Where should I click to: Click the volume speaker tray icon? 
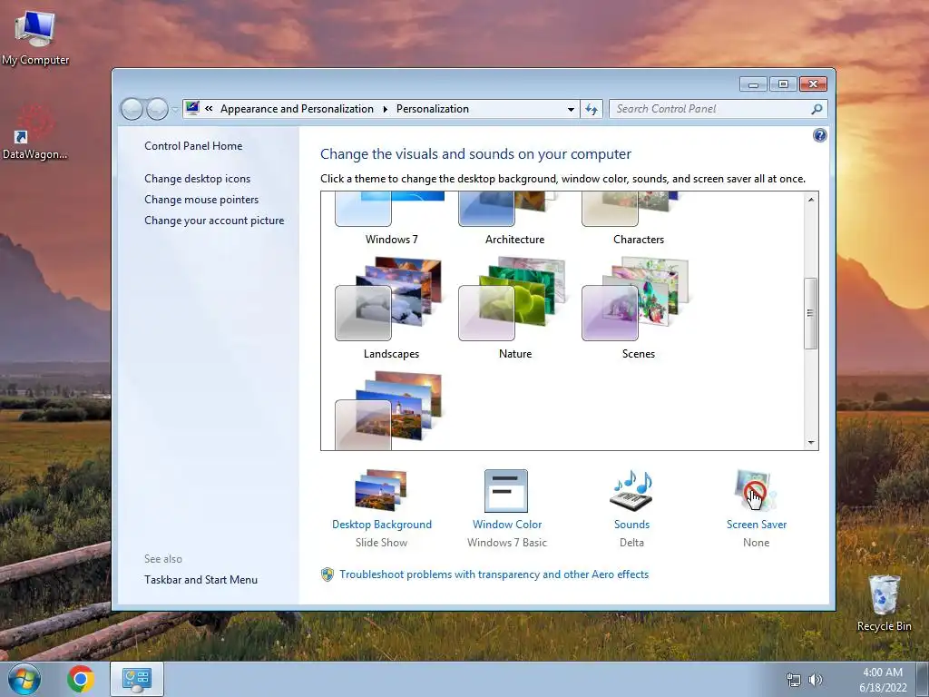[816, 680]
